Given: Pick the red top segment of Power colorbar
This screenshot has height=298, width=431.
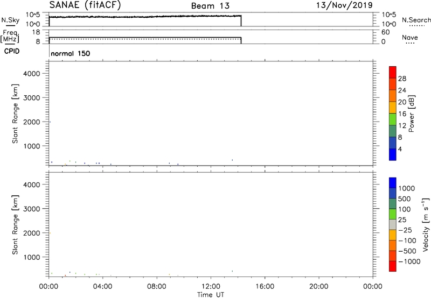Looking at the screenshot, I should coord(393,70).
